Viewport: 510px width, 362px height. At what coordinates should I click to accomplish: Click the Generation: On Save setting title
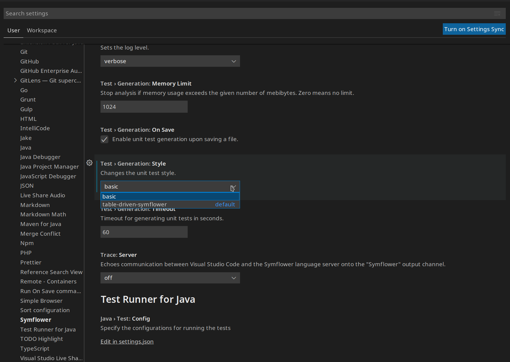(137, 130)
